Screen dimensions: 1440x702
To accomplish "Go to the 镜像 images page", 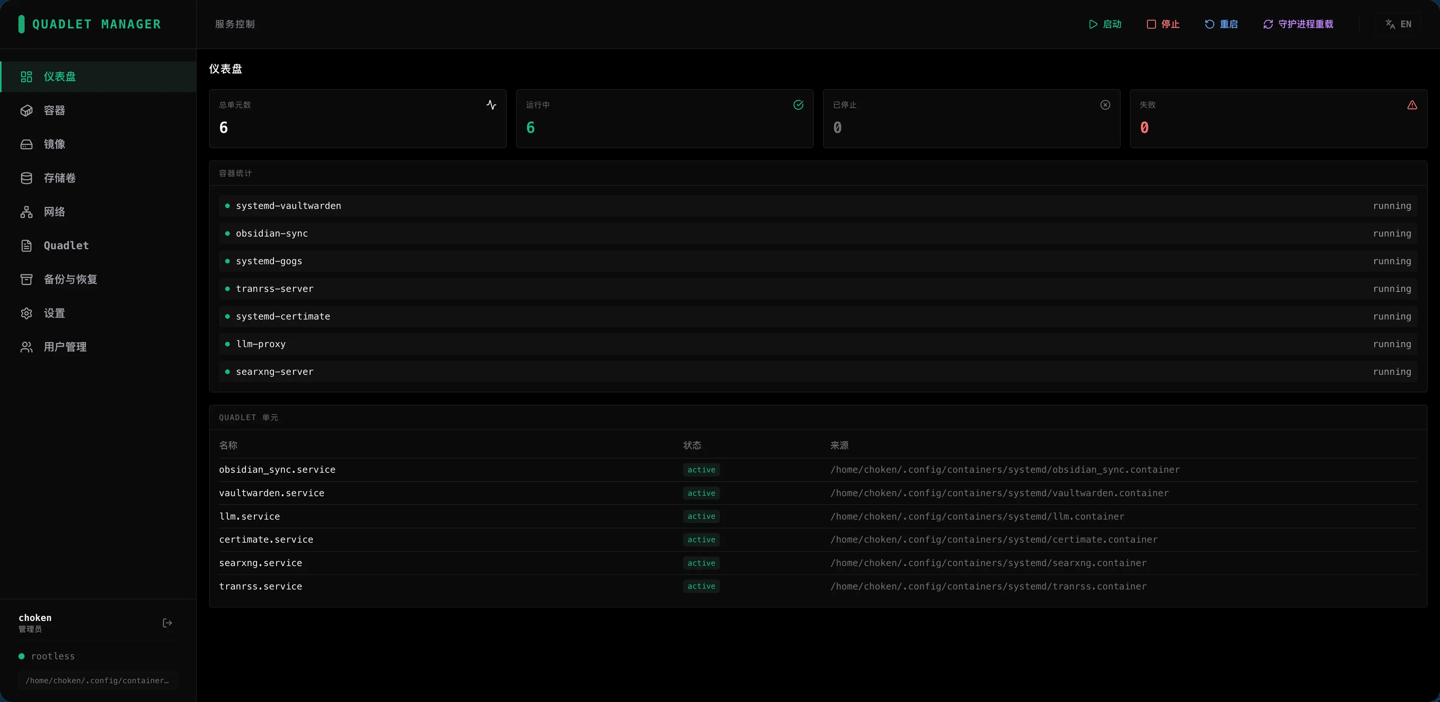I will tap(98, 144).
